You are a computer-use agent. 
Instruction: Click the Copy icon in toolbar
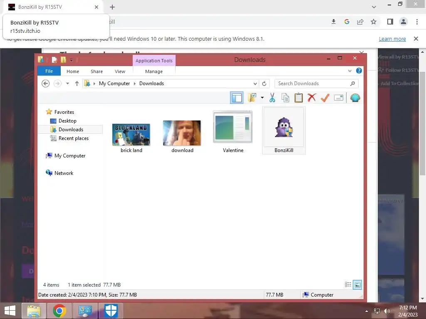[285, 98]
